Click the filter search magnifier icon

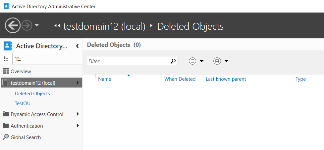[173, 61]
